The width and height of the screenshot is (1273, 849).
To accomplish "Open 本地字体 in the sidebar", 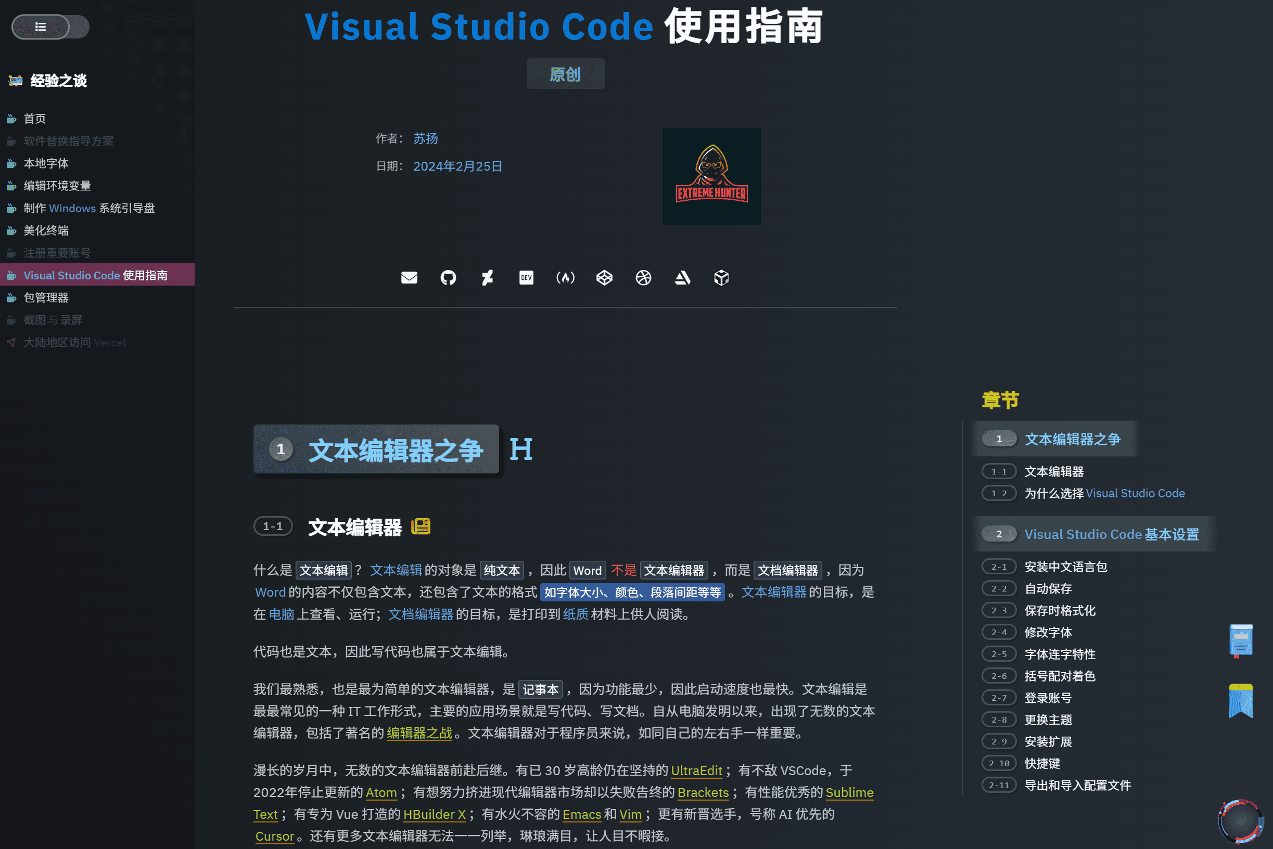I will 46,163.
